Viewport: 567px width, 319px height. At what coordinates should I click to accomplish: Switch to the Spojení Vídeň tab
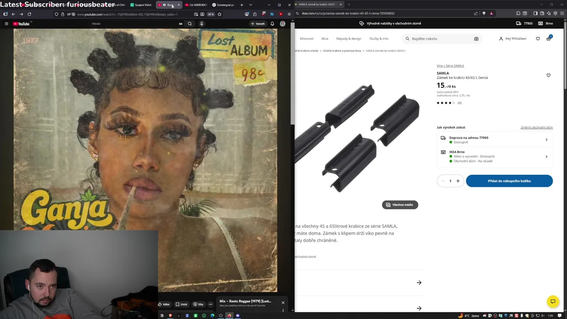[141, 5]
